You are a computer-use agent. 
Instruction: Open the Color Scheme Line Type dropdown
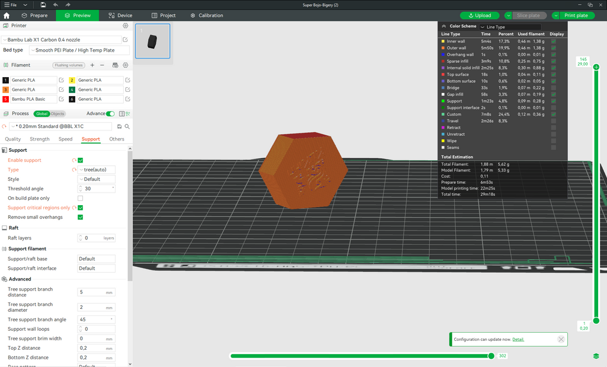(x=510, y=27)
